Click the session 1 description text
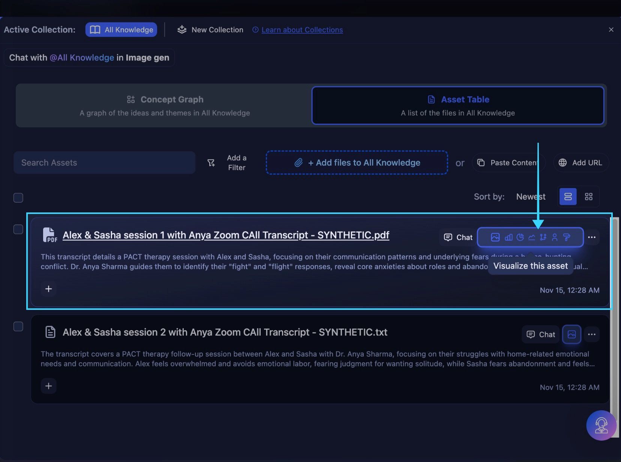Screen dimensions: 621x462 tap(314, 262)
